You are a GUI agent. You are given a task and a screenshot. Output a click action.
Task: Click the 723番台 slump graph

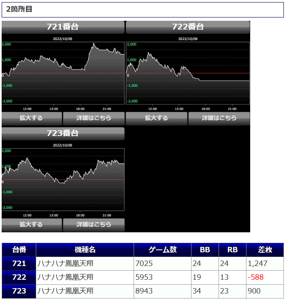(x=63, y=179)
